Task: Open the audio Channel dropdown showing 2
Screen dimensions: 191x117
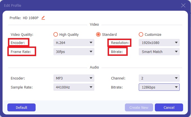Action: tap(159, 78)
